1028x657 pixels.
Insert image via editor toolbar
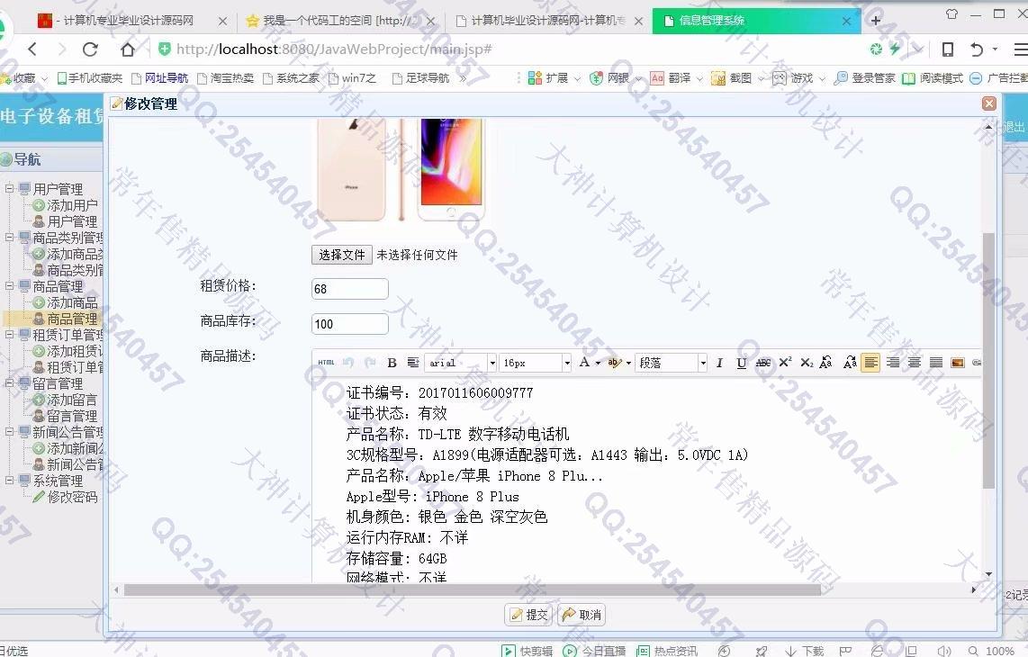[958, 363]
